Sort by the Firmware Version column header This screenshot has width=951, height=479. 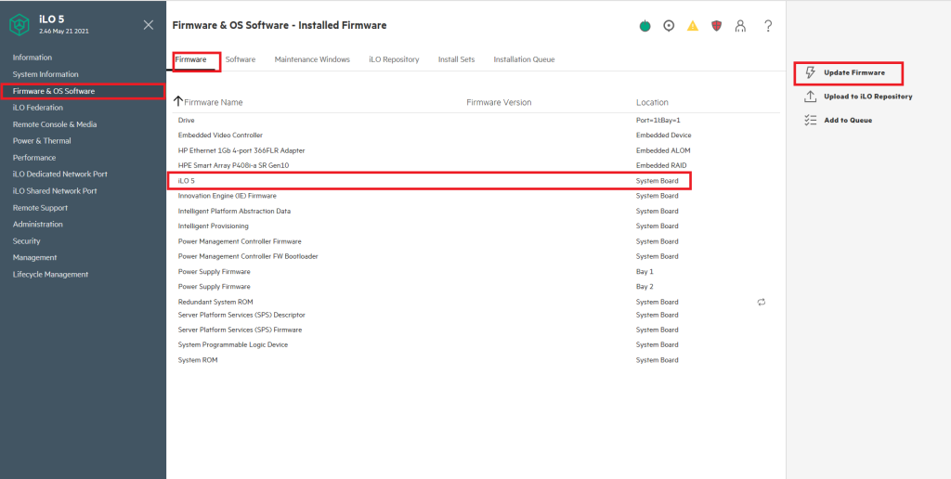click(499, 102)
